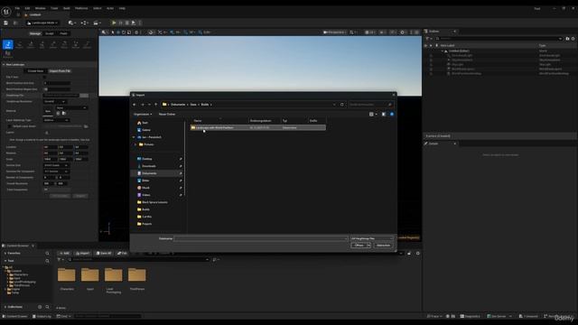Open the Help menu
The image size is (578, 325).
tap(122, 8)
